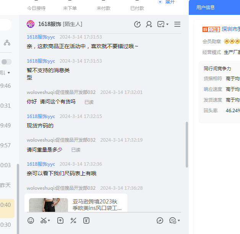This screenshot has width=240, height=234.
Task: Open the 深圳市 company name link
Action: pos(230,29)
